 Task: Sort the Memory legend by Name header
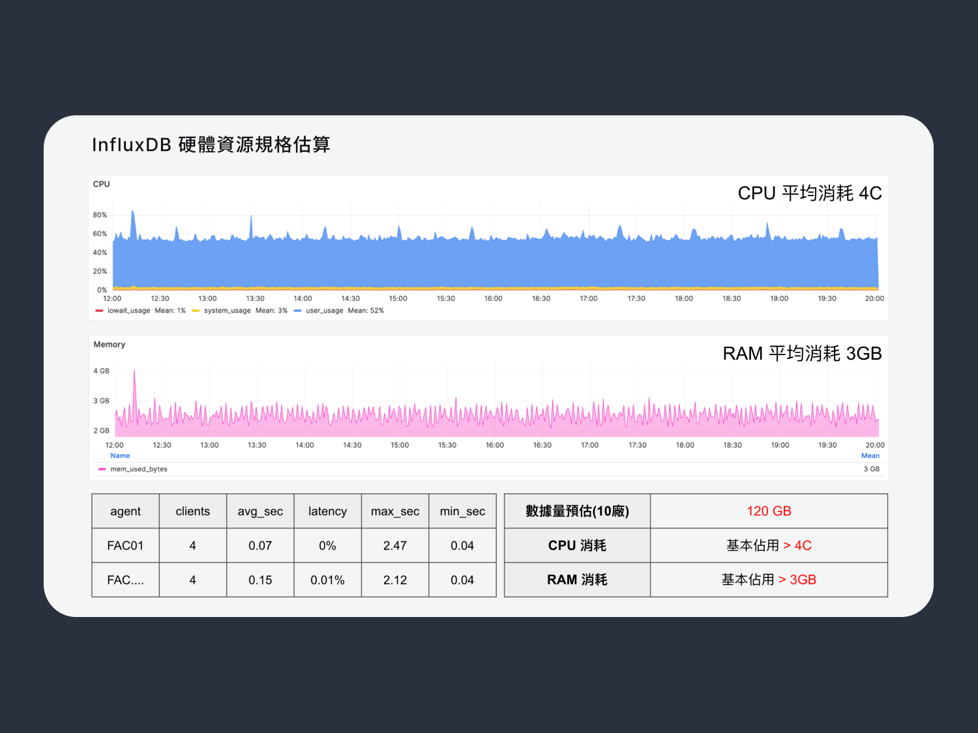[120, 456]
